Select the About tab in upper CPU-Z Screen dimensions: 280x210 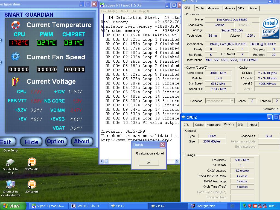click(x=253, y=8)
